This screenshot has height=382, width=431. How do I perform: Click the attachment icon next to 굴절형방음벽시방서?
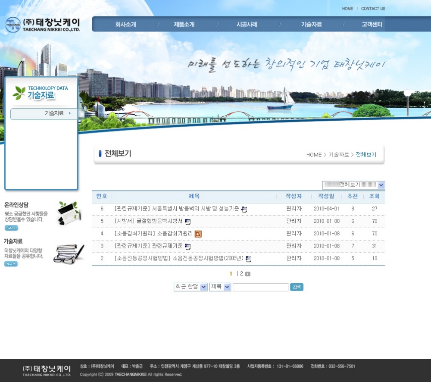point(187,222)
